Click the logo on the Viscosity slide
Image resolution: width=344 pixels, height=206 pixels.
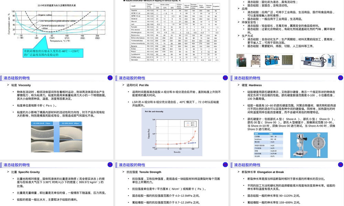[x=110, y=78]
